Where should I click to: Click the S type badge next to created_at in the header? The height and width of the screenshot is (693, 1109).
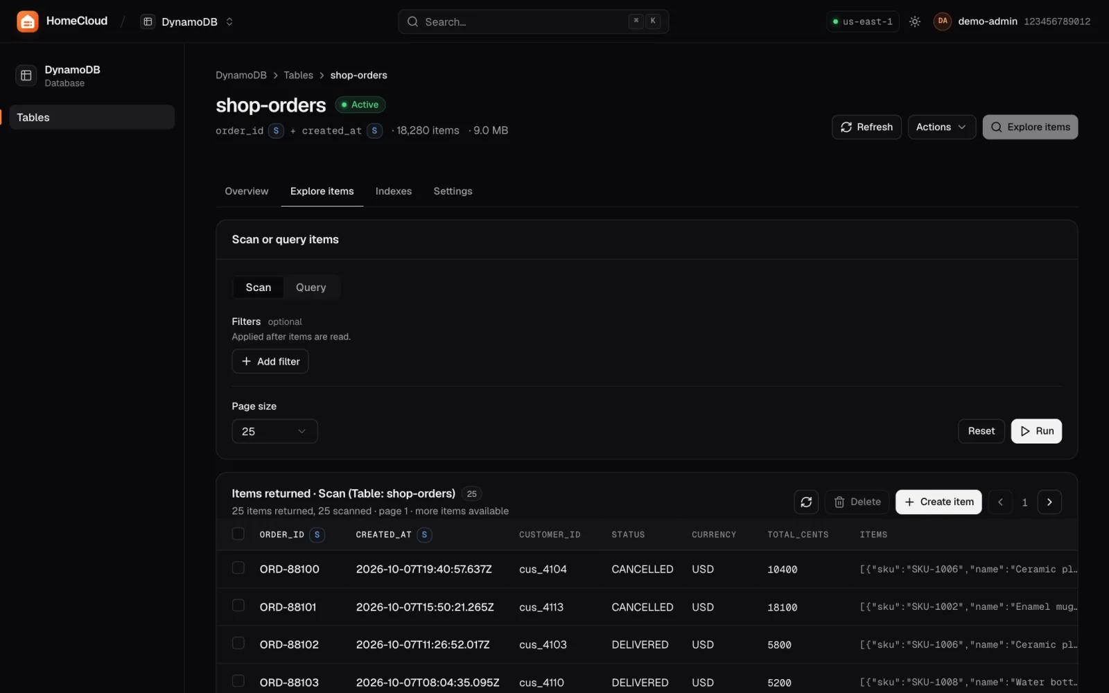point(374,130)
